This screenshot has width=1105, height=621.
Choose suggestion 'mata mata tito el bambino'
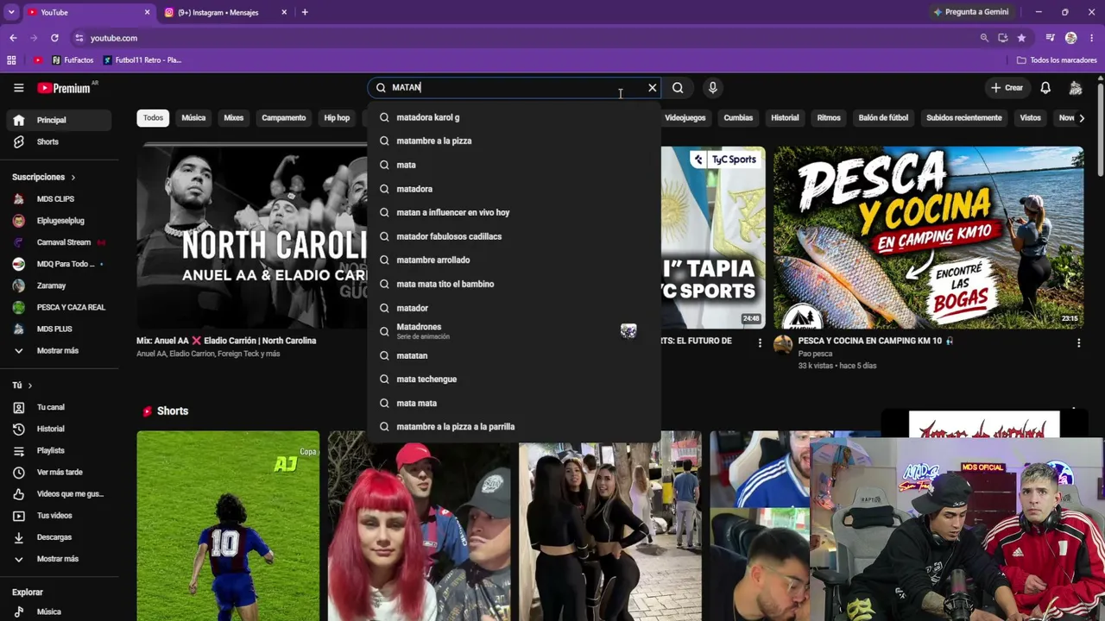pos(514,284)
